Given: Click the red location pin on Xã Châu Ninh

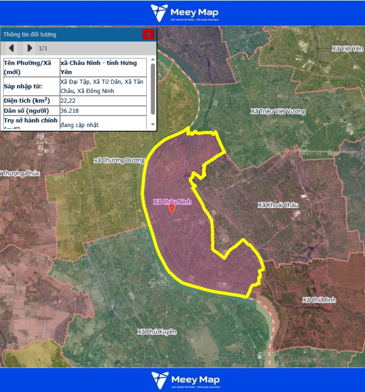Looking at the screenshot, I should pos(172,208).
